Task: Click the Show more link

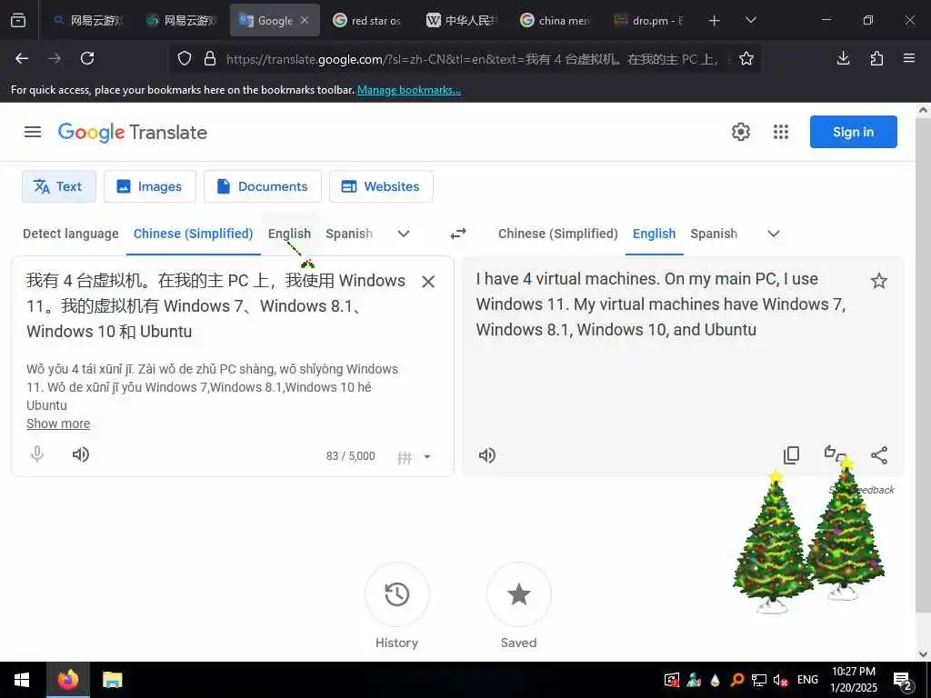Action: [x=58, y=424]
